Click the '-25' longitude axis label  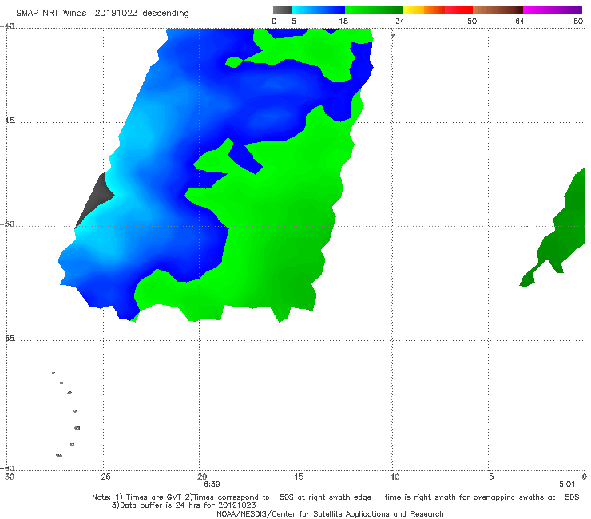click(103, 477)
